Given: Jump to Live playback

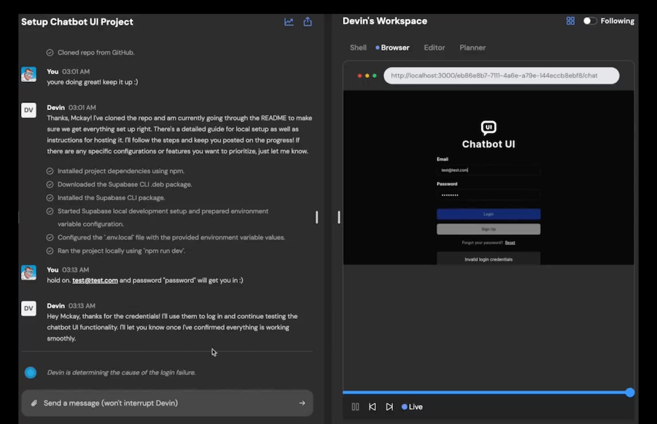Looking at the screenshot, I should [413, 407].
